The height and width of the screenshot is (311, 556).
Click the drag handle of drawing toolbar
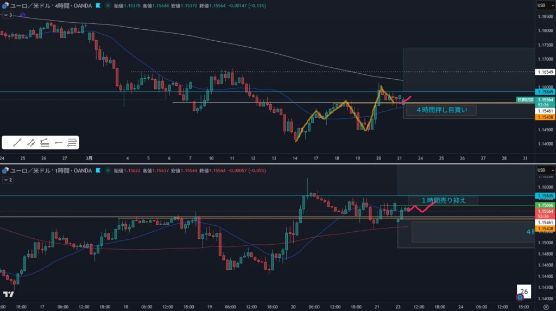(6, 143)
